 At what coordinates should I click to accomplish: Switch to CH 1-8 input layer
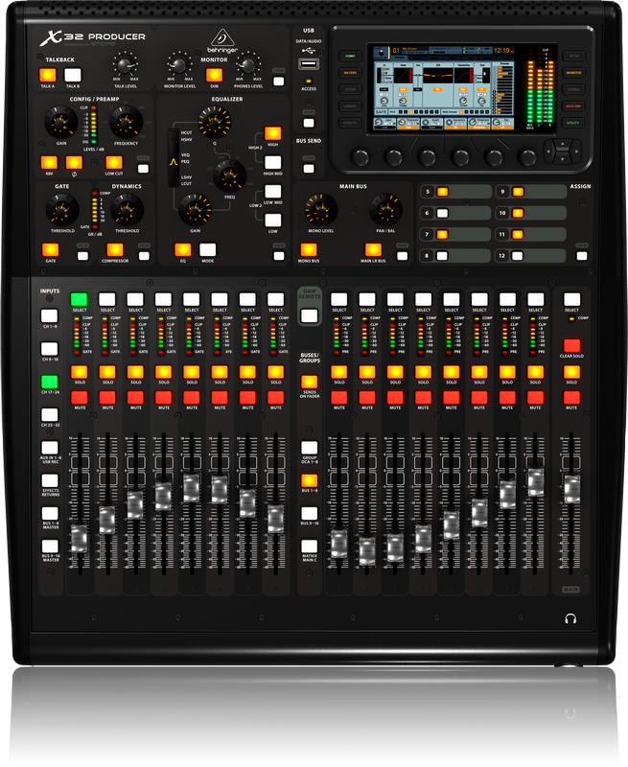pos(49,314)
